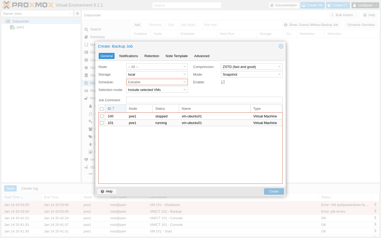Open the HA sidebar section
Viewport: 381px width, 238px height.
coord(91,159)
